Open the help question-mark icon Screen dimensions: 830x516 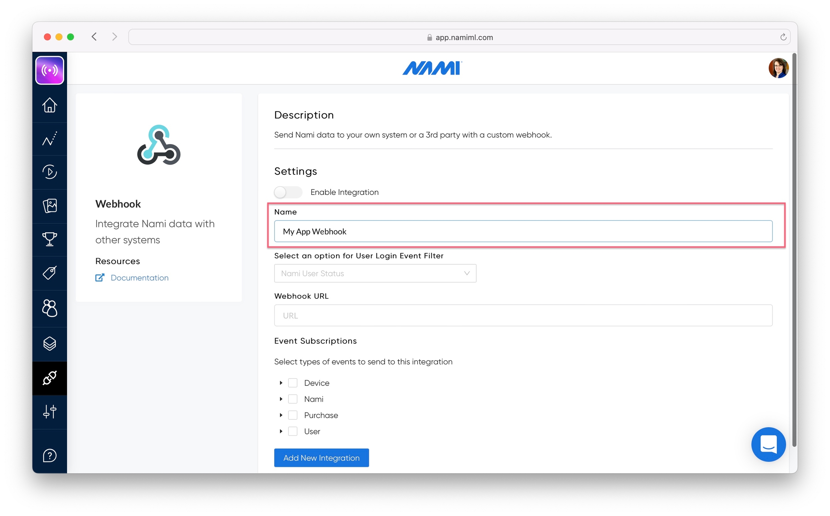(50, 456)
